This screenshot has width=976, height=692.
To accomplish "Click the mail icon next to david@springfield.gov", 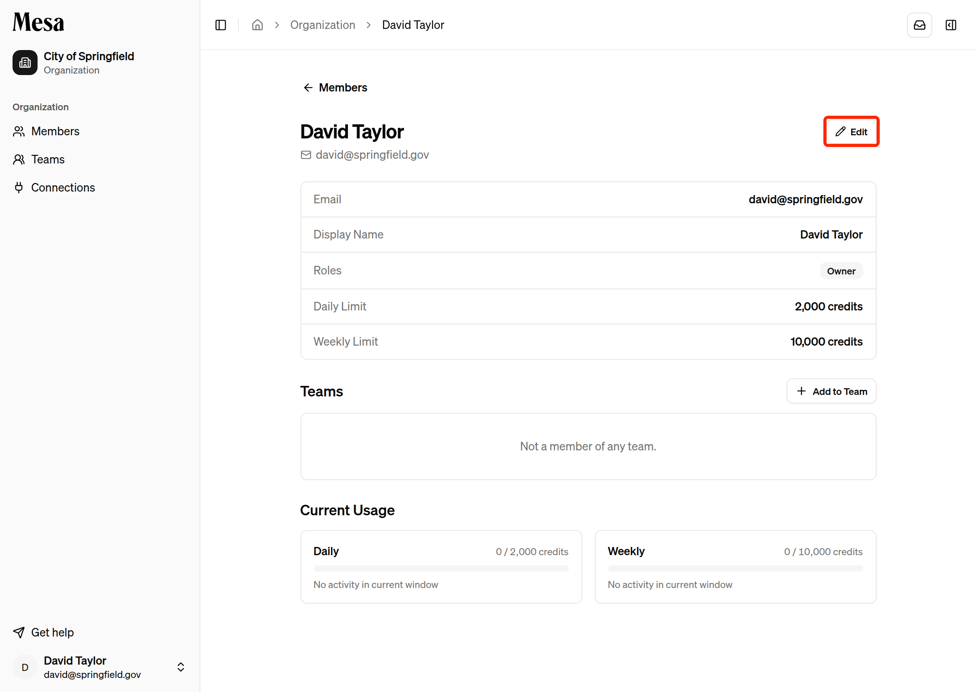I will coord(306,155).
